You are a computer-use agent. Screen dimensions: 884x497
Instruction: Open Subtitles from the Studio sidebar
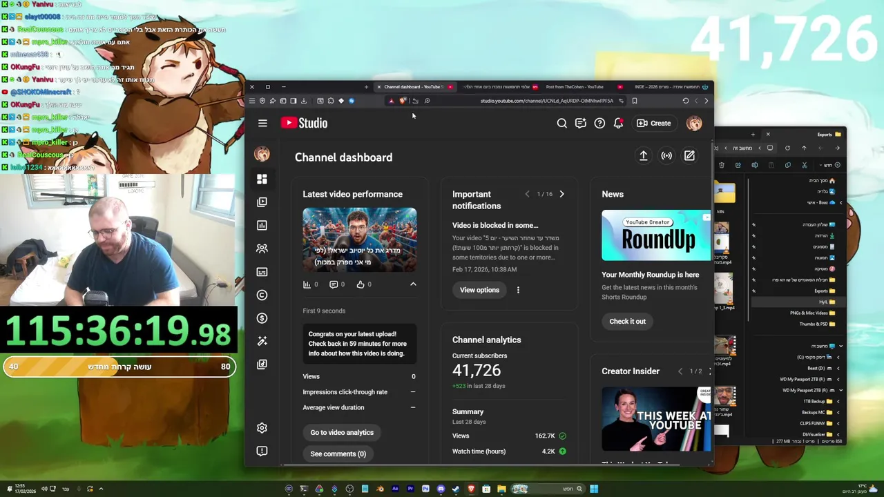262,272
